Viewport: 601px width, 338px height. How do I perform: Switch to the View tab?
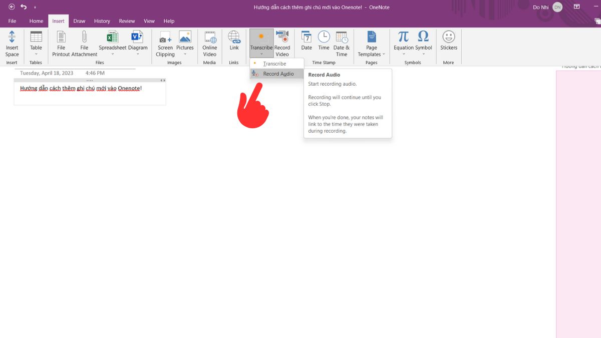149,21
